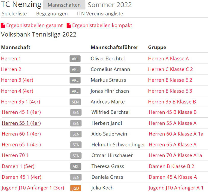
Task: Open the Mannschaften tab
Action: click(64, 5)
